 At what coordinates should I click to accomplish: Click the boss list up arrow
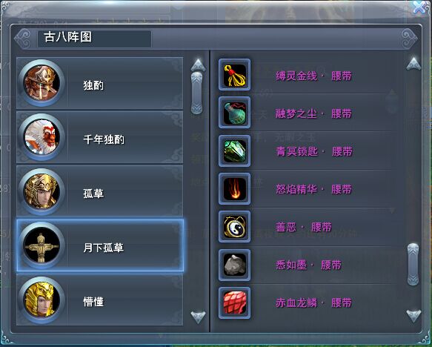click(198, 65)
